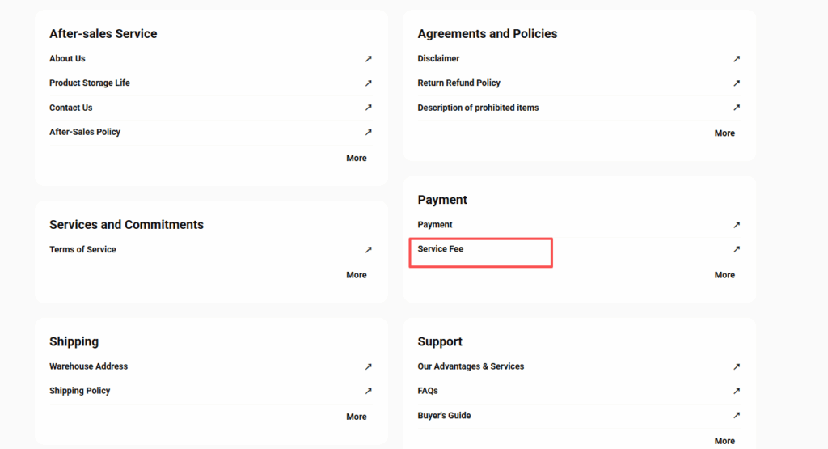This screenshot has width=828, height=449.
Task: Open the After-Sales Policy page
Action: click(x=85, y=132)
